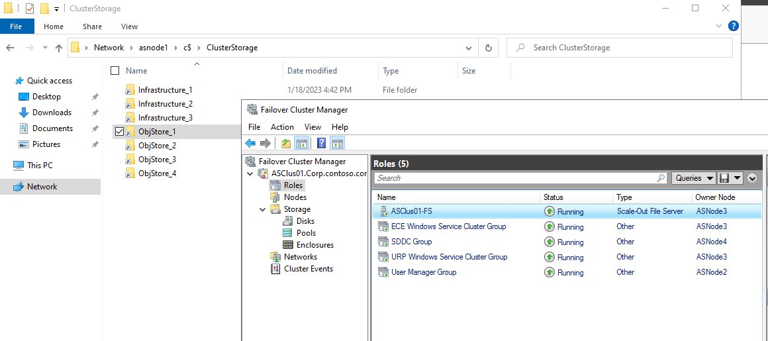
Task: Go forward in Failover Cluster Manager toolbar
Action: click(x=265, y=143)
